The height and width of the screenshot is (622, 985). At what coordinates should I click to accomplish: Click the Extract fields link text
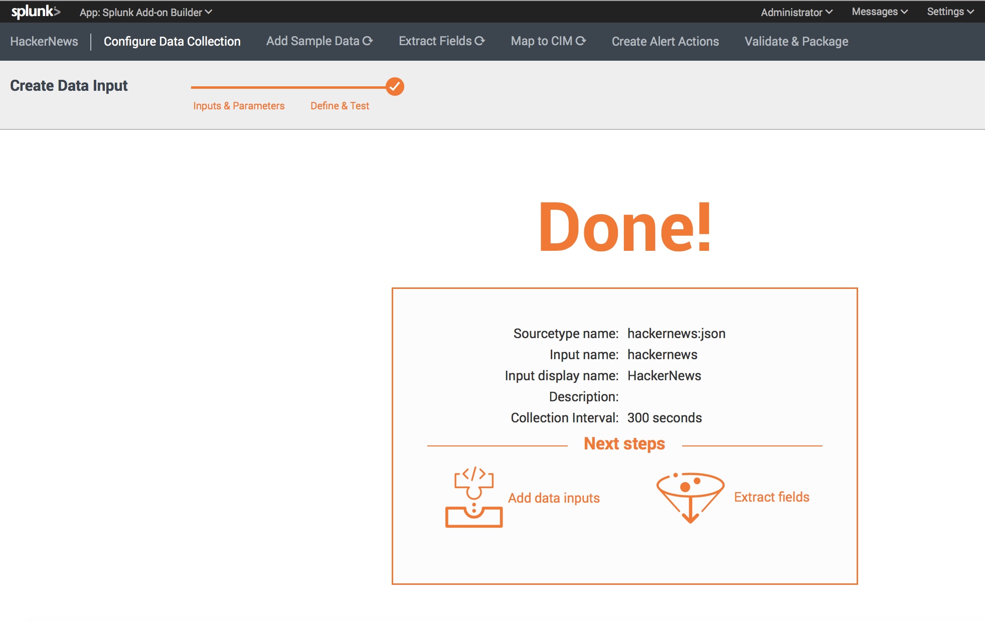771,497
